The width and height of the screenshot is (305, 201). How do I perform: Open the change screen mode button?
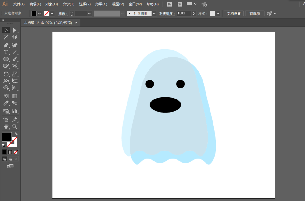pyautogui.click(x=10, y=166)
